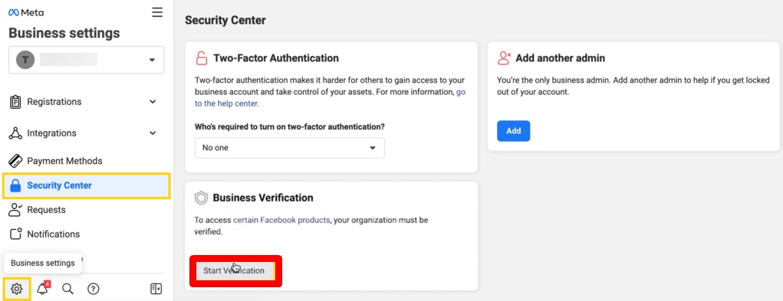Click the Meta logo
The image size is (783, 301).
coord(26,12)
